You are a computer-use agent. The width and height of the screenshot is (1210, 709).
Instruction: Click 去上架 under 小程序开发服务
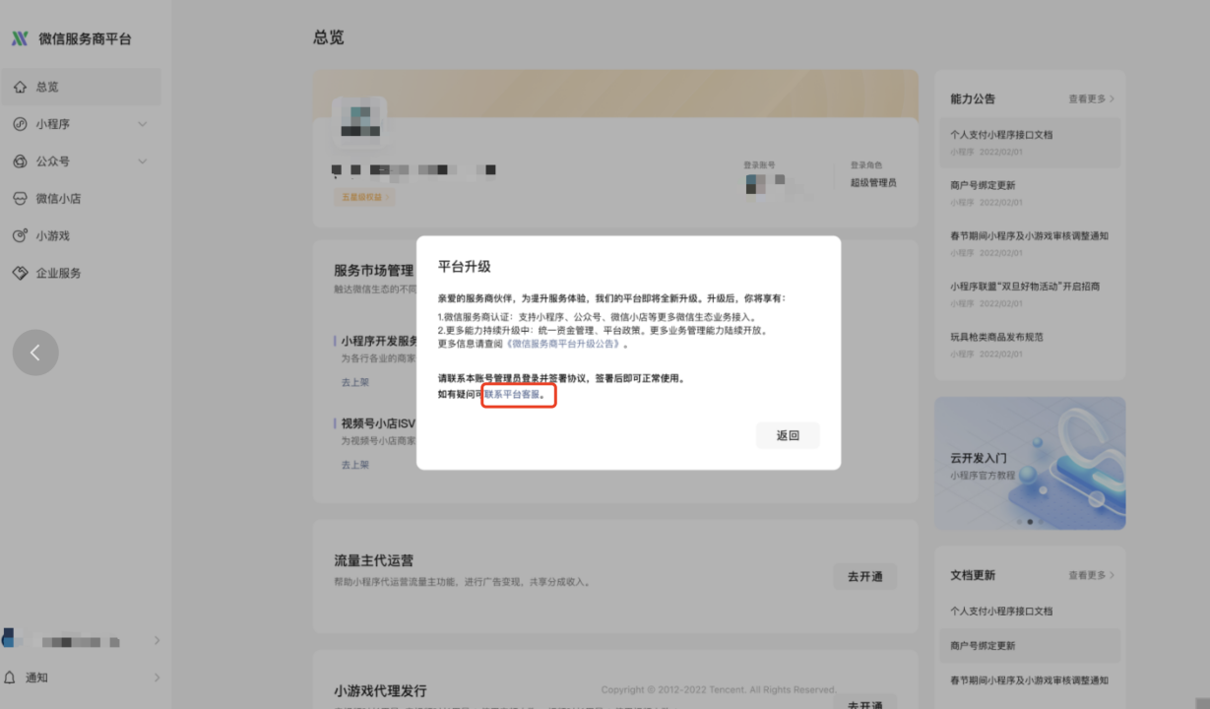pos(355,381)
